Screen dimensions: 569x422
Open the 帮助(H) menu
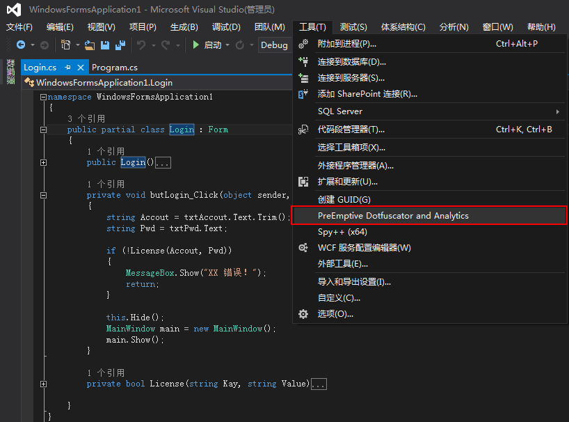(541, 27)
